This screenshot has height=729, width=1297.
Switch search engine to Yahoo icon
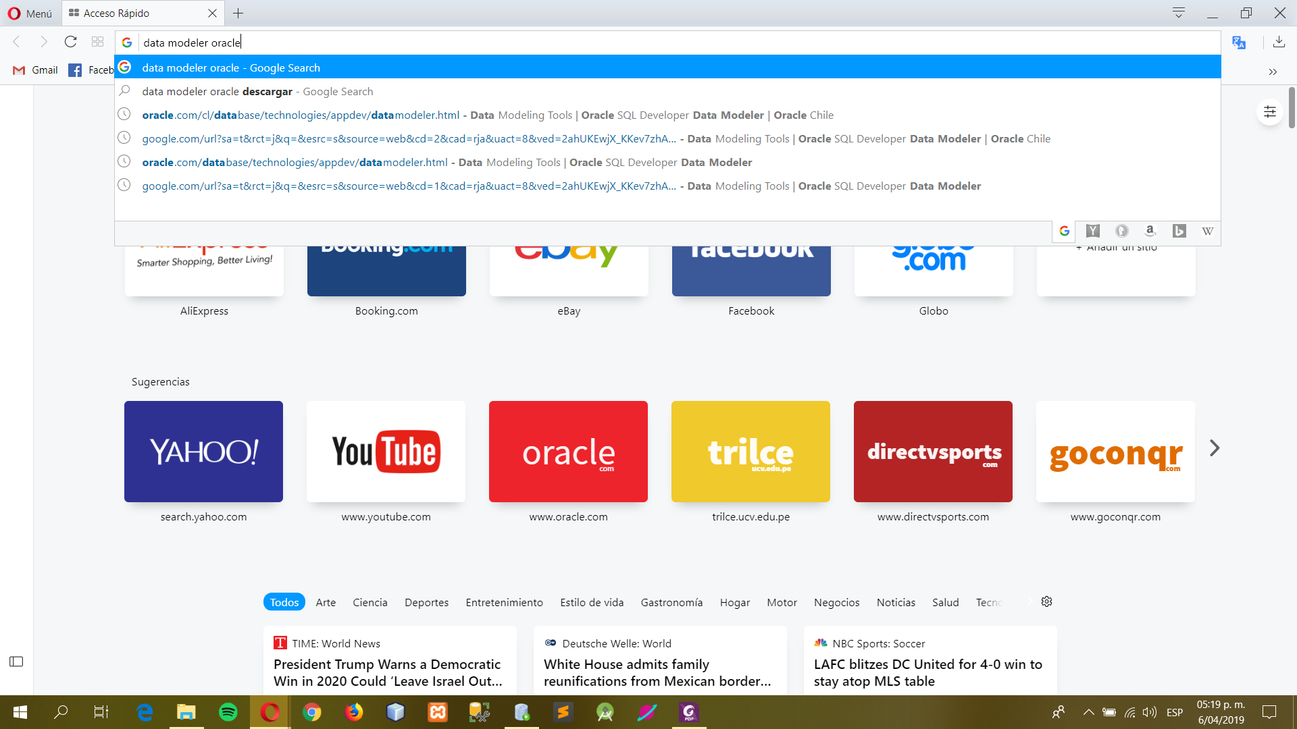tap(1093, 232)
